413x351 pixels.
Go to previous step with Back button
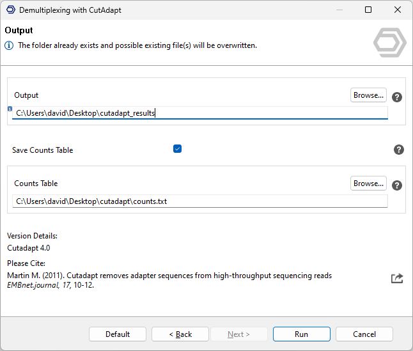click(180, 334)
